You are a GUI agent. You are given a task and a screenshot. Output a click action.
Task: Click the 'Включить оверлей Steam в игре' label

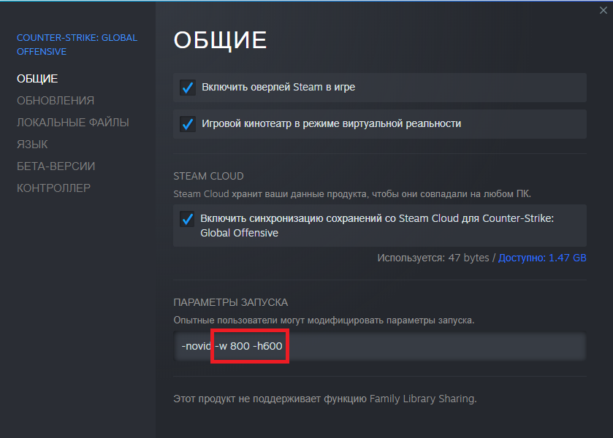(278, 87)
